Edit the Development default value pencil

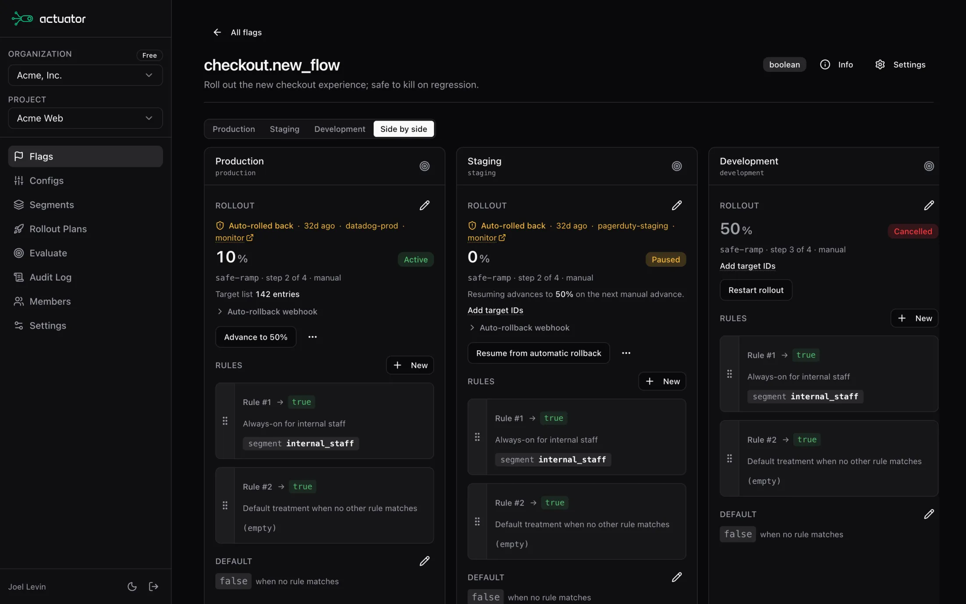coord(929,514)
